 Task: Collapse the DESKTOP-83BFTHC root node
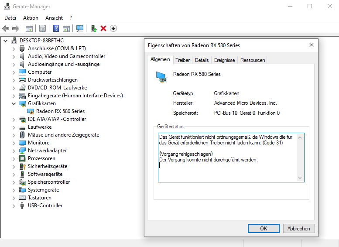click(6, 41)
